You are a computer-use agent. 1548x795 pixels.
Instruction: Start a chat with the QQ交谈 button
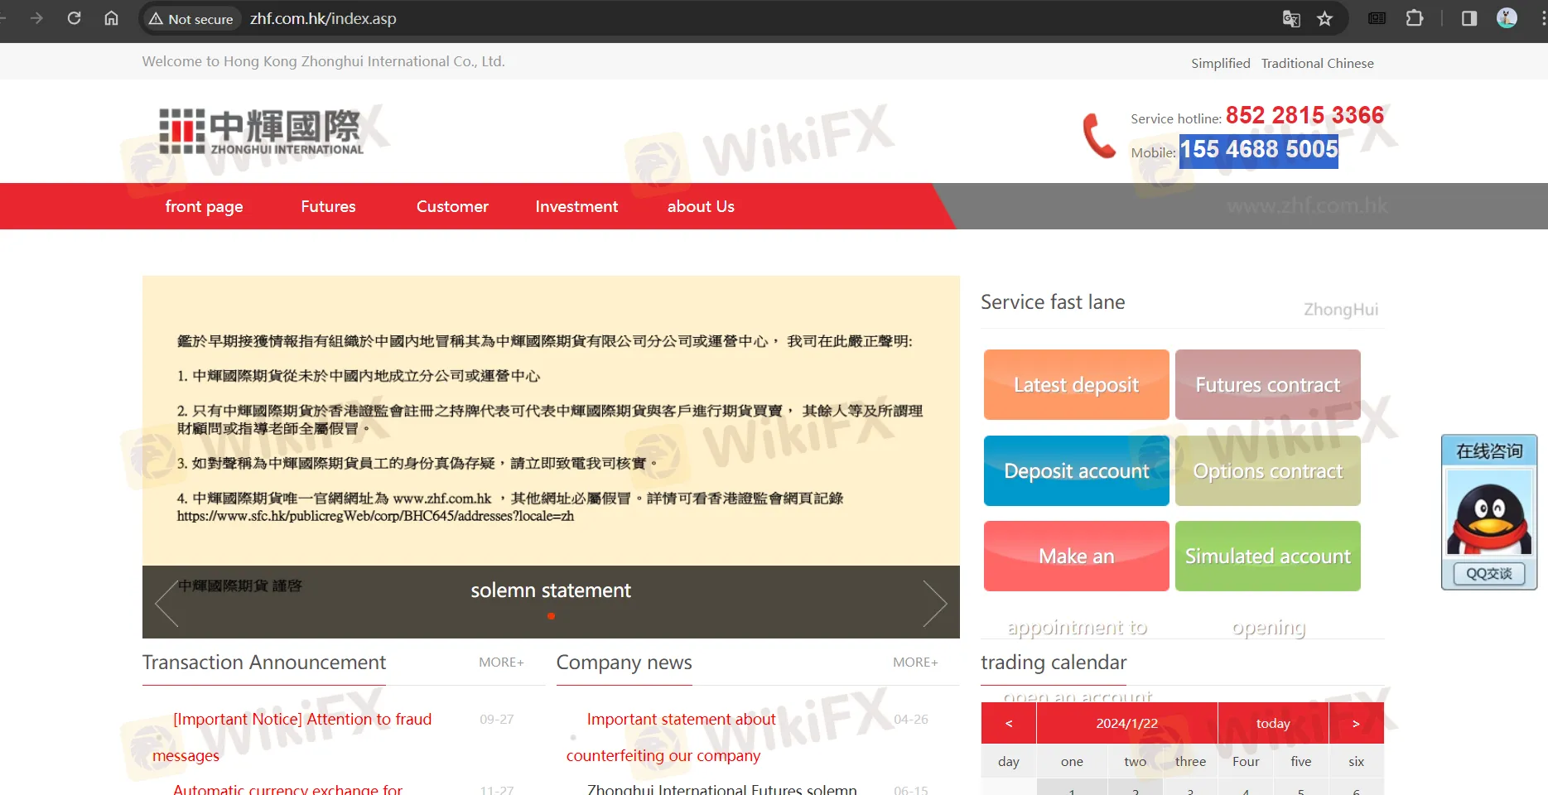click(x=1488, y=574)
